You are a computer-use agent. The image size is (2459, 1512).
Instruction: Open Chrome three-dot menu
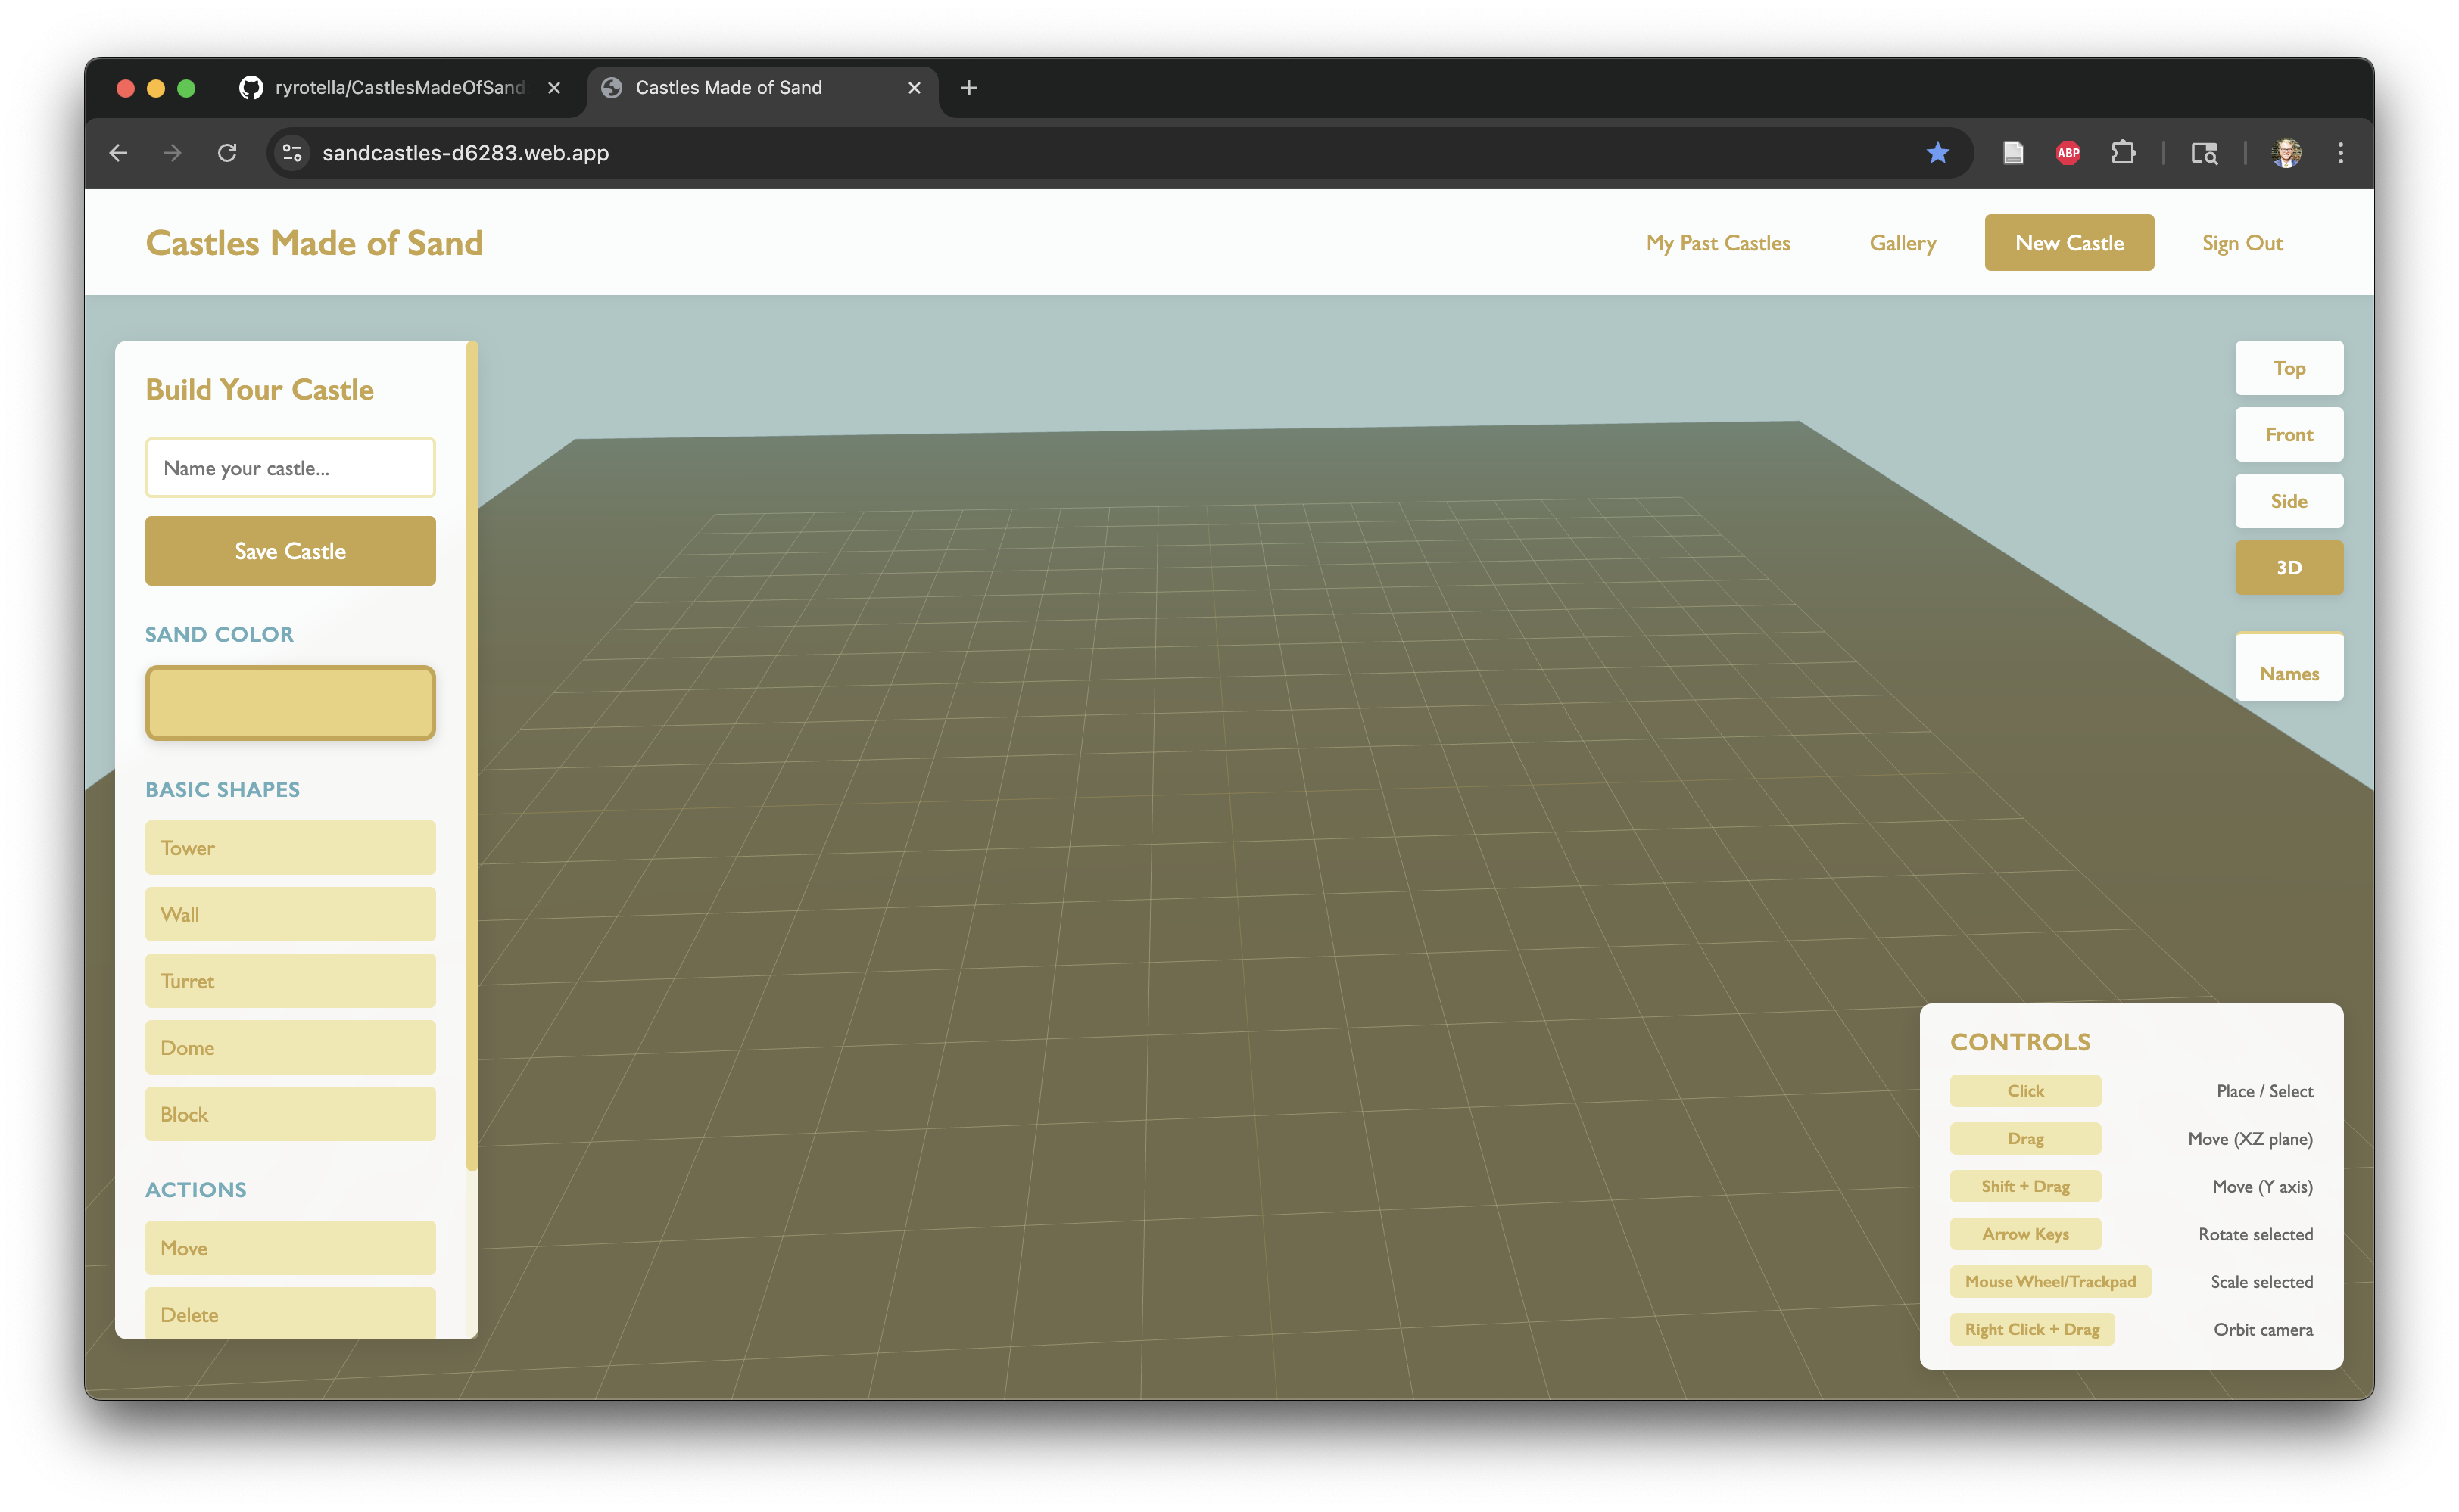[2340, 153]
